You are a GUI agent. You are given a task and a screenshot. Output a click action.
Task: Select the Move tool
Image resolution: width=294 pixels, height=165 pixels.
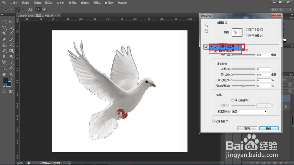[x=11, y=22]
